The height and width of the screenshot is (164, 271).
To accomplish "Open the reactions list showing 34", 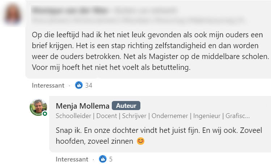I will pyautogui.click(x=89, y=85).
